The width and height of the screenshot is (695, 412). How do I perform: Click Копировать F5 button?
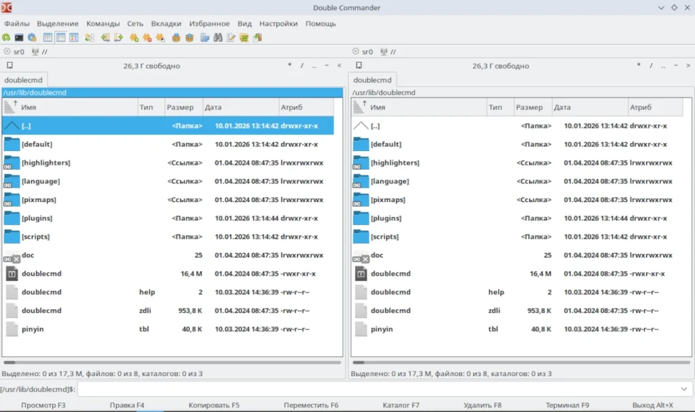pos(214,405)
